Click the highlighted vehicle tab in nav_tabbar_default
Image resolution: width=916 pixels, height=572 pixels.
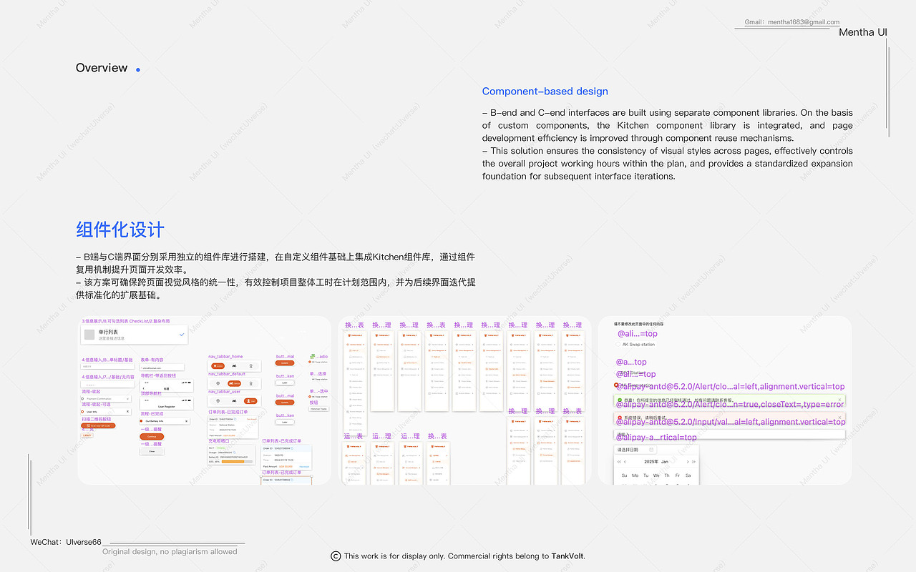[x=234, y=383]
